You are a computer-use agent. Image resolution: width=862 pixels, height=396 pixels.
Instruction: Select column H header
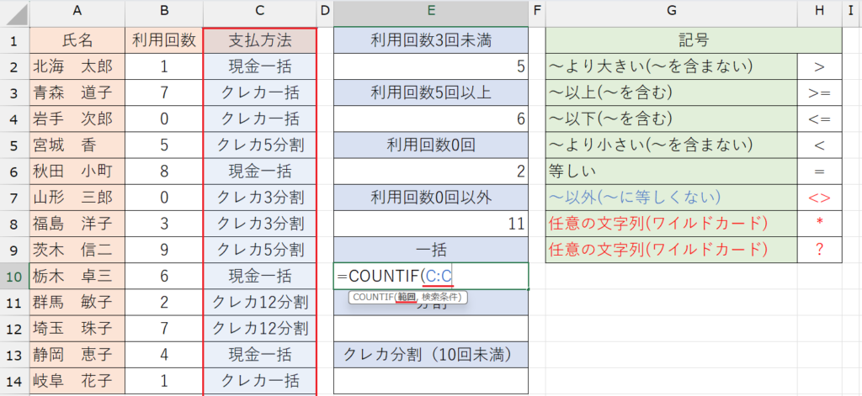[820, 13]
